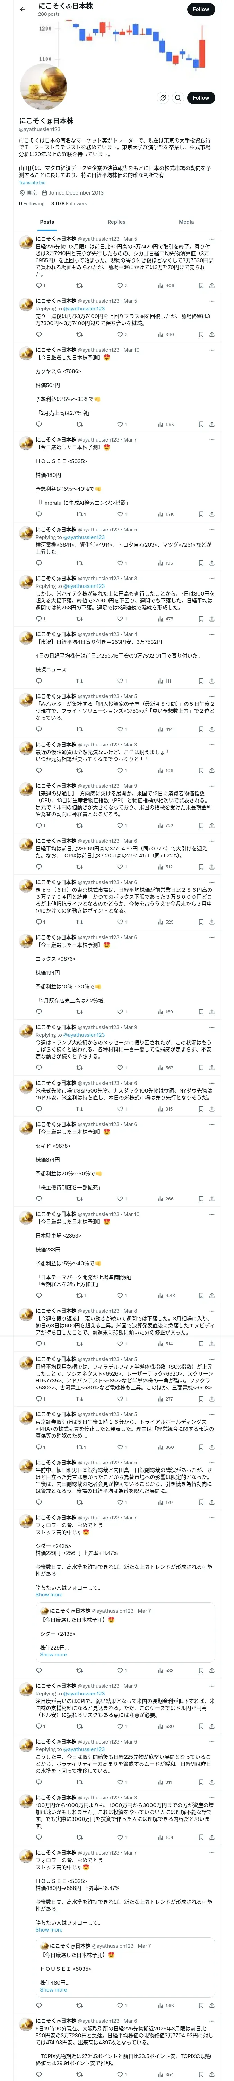The width and height of the screenshot is (234, 2081).
Task: Bookmark the first post dated Mar 5
Action: click(201, 285)
